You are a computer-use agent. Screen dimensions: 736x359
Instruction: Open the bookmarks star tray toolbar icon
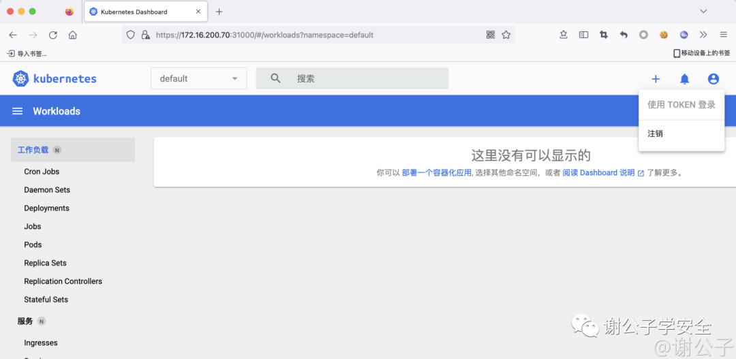tap(564, 35)
